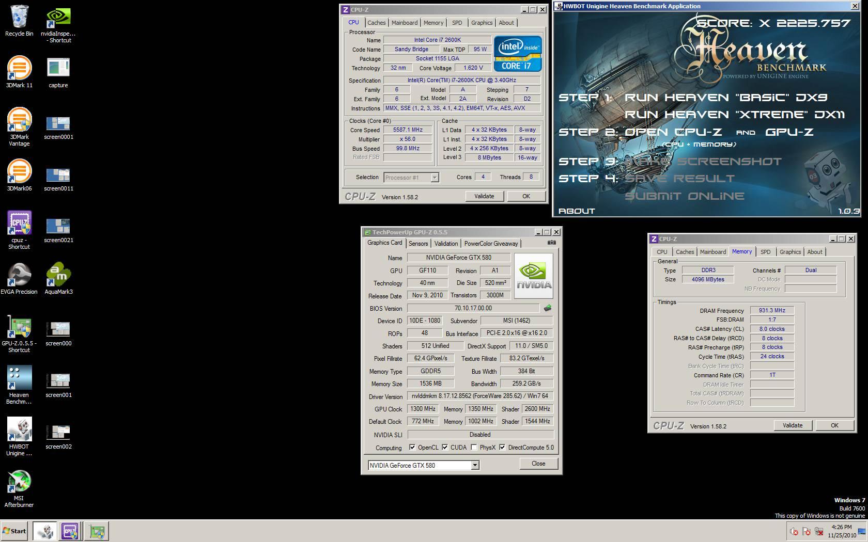Image resolution: width=868 pixels, height=542 pixels.
Task: Launch AquaMark3 desktop icon
Action: pyautogui.click(x=58, y=279)
